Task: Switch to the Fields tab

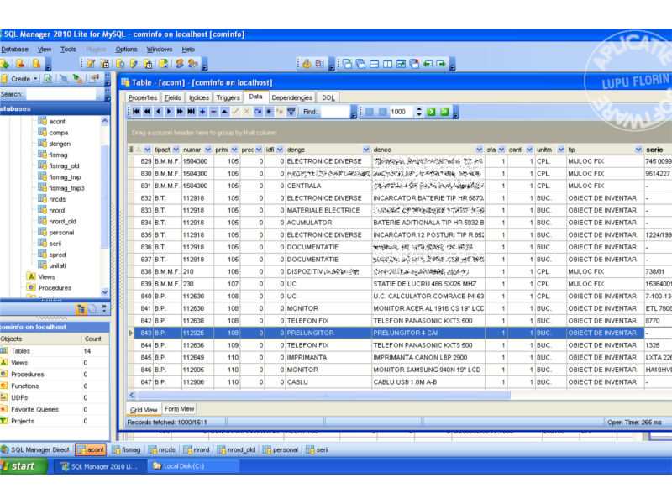Action: point(173,97)
